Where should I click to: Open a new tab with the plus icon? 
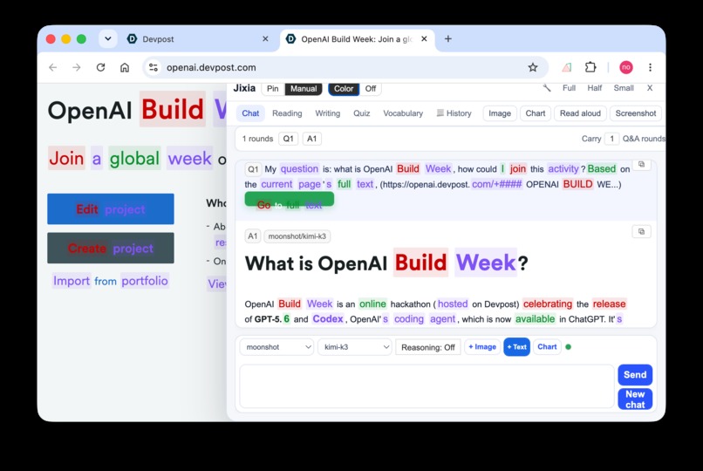pos(448,39)
